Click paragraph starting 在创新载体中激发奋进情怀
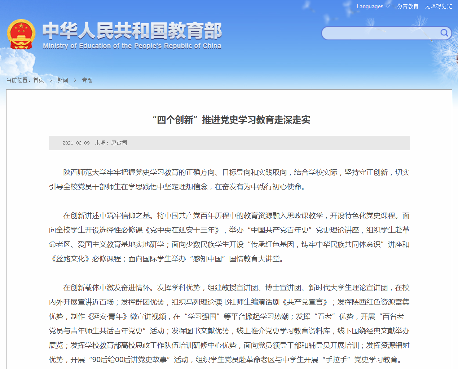 click(229, 324)
